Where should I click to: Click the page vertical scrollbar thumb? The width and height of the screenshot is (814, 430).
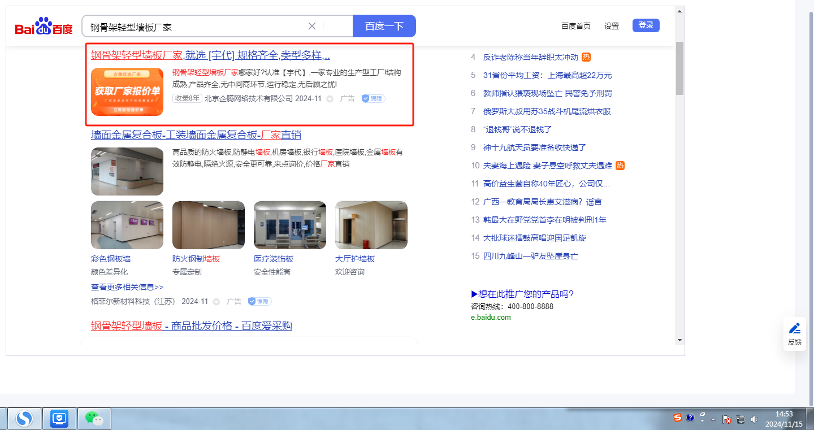coord(679,68)
